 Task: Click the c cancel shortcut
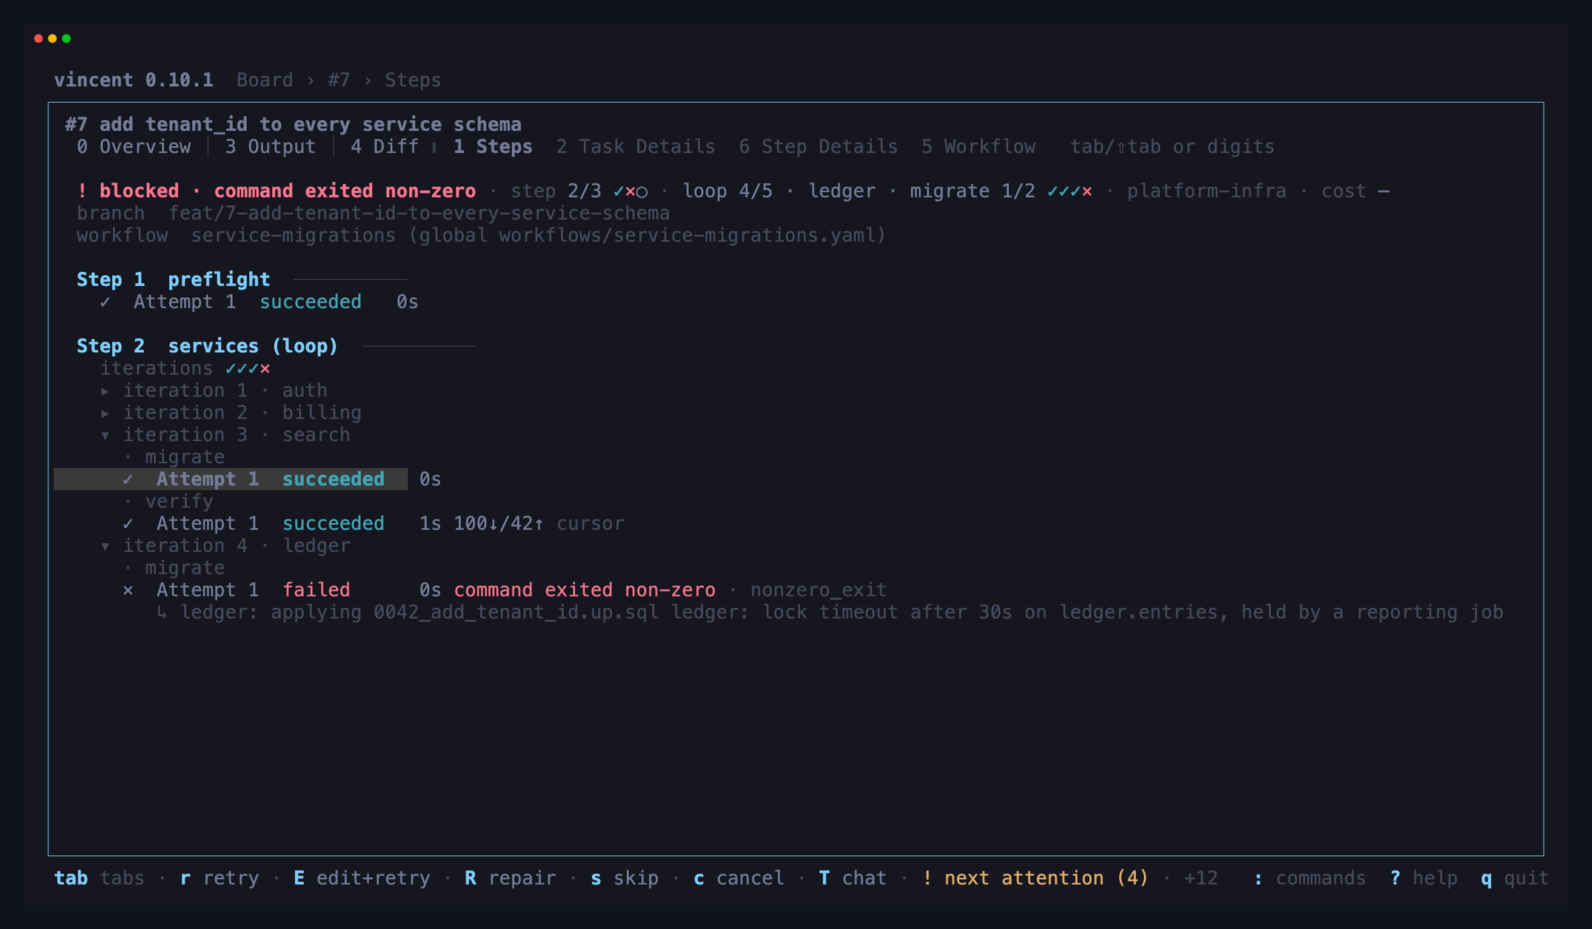click(738, 878)
